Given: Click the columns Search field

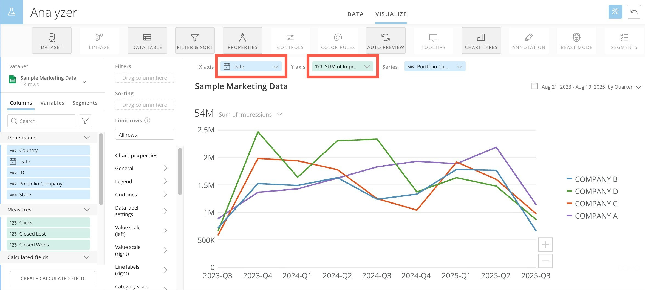Looking at the screenshot, I should [x=41, y=121].
